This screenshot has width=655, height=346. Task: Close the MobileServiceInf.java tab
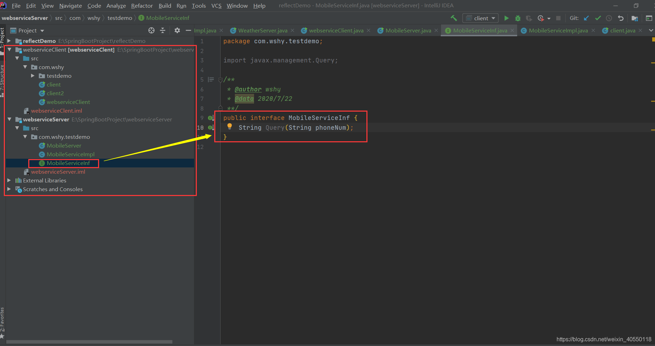512,30
